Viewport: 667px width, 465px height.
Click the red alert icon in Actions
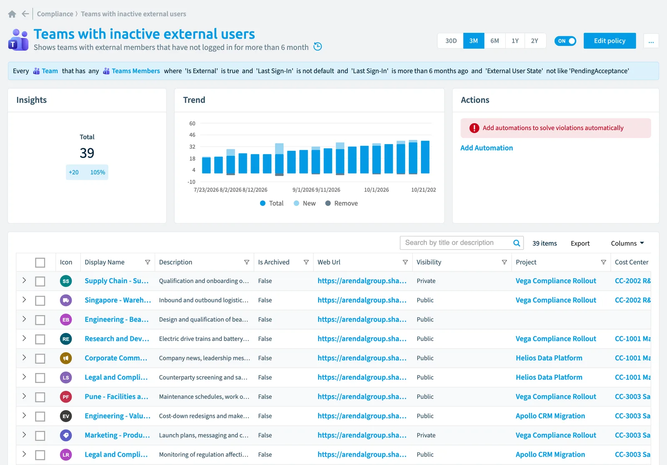474,128
